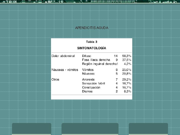
Task: Click the SINTOMATOLOGÍA table title
Action: (x=91, y=48)
